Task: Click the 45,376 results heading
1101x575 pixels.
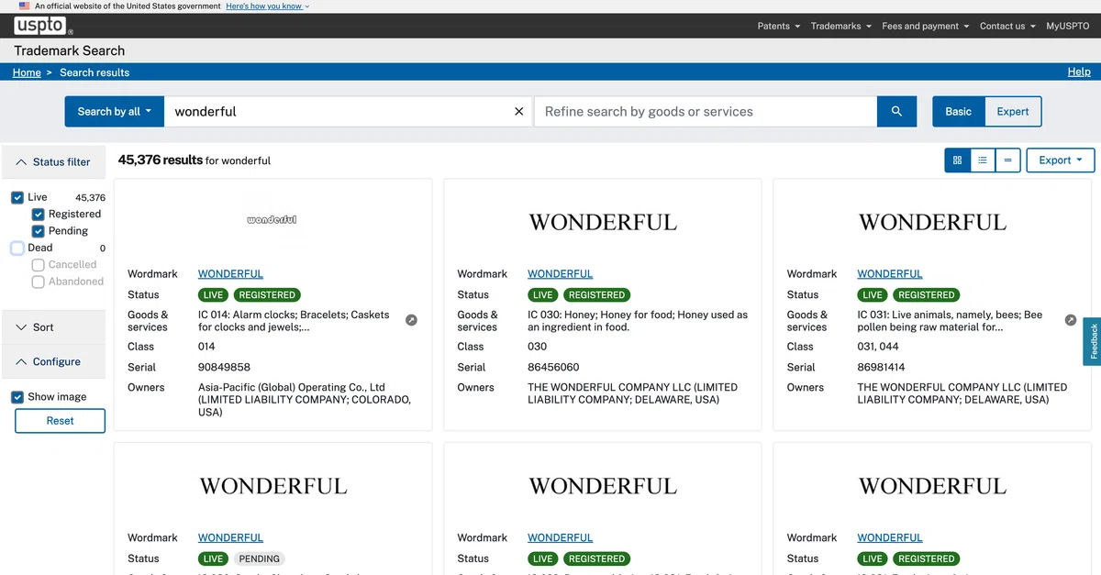Action: (161, 160)
